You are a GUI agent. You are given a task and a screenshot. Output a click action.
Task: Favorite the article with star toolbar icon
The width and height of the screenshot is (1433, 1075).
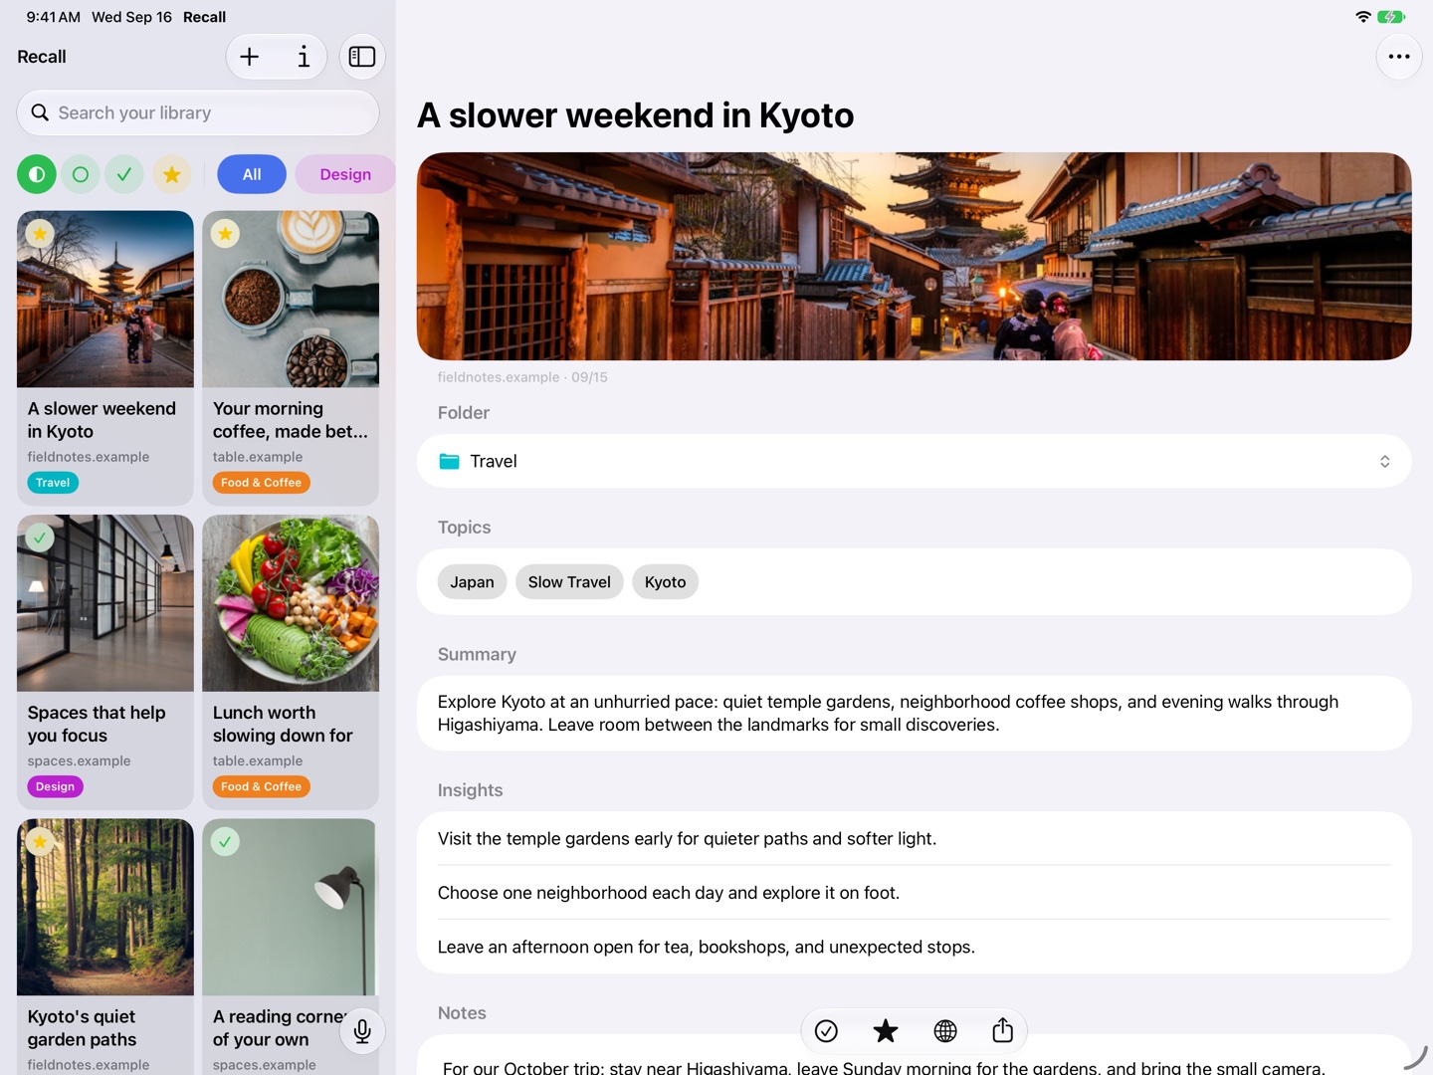coord(885,1031)
